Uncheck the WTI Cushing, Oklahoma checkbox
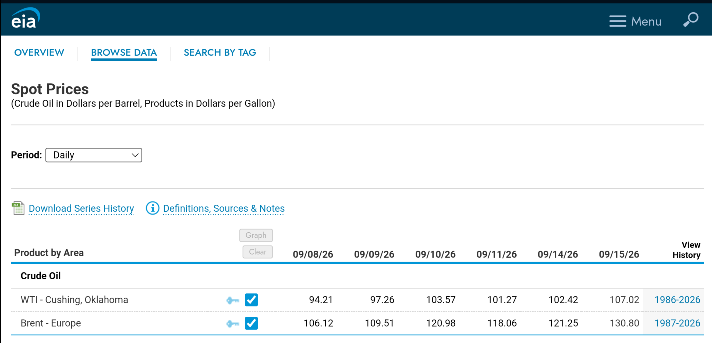This screenshot has width=712, height=343. pyautogui.click(x=251, y=300)
